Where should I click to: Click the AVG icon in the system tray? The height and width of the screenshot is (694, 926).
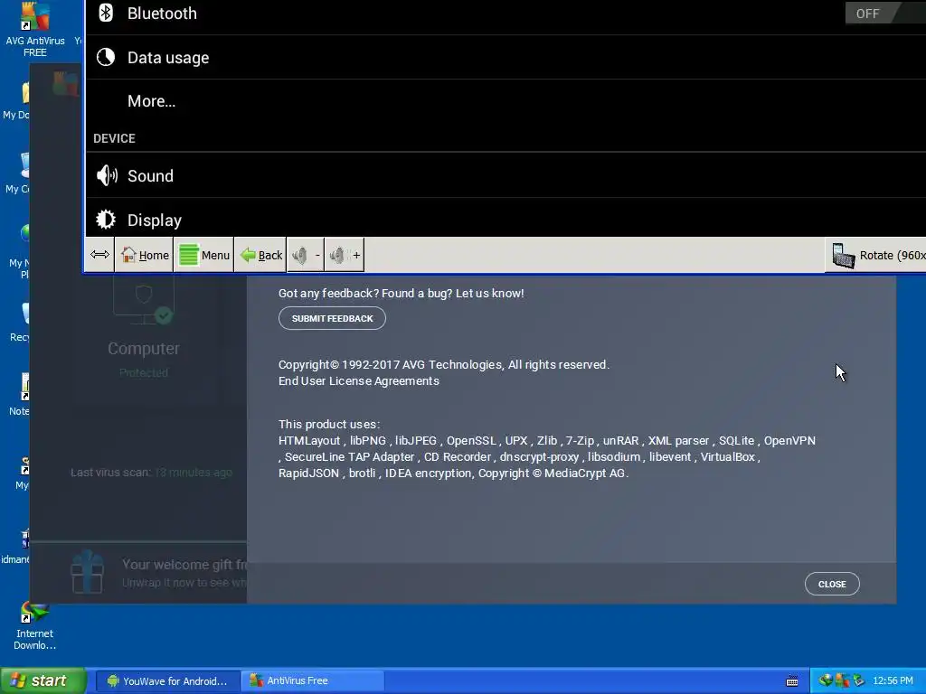pyautogui.click(x=842, y=681)
